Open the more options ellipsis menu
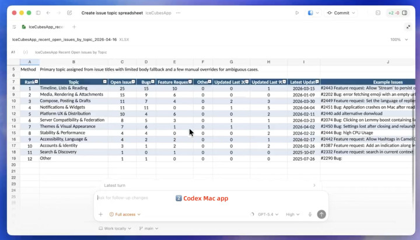This screenshot has width=420, height=240. click(x=178, y=13)
